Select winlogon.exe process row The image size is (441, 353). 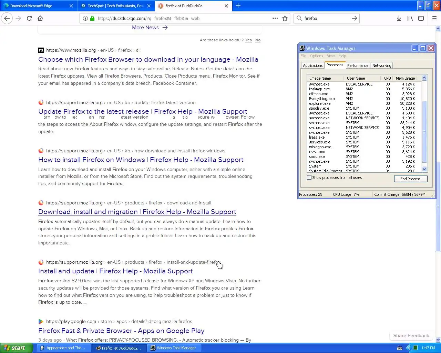click(364, 147)
